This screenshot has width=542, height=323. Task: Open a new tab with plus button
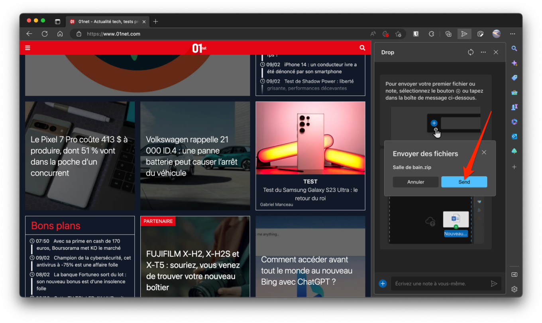click(155, 22)
